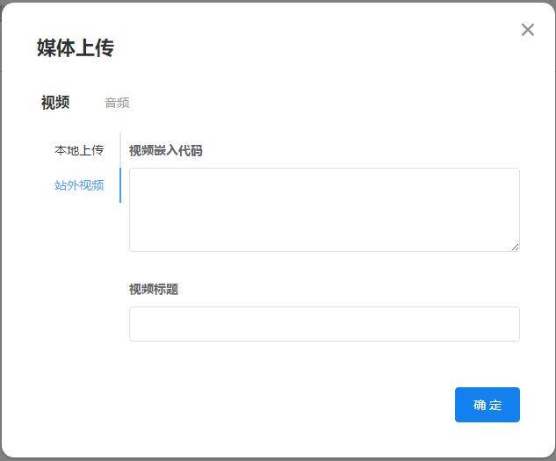
Task: Click the 媒体上传 dialog title
Action: pyautogui.click(x=76, y=47)
